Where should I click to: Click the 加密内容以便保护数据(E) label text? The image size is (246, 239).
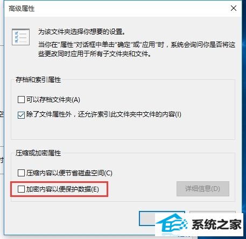pos(62,189)
